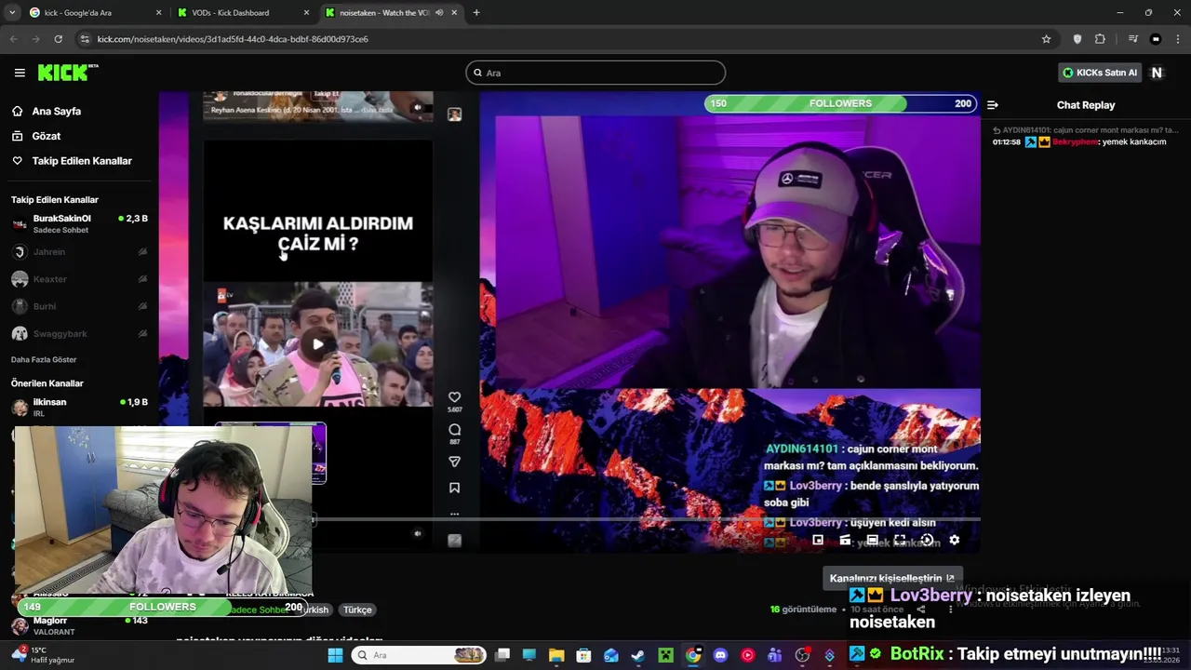Open site info icon in address bar
Viewport: 1191px width, 670px height.
(85, 39)
